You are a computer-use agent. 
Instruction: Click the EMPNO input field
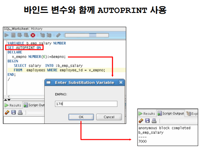click(x=86, y=104)
